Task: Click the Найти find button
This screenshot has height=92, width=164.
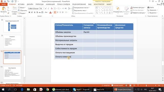Action: (151, 7)
